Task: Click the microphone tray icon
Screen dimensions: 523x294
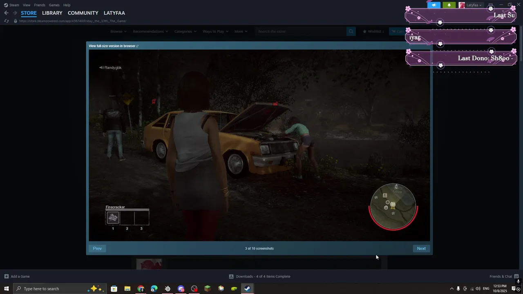Action: 458,289
